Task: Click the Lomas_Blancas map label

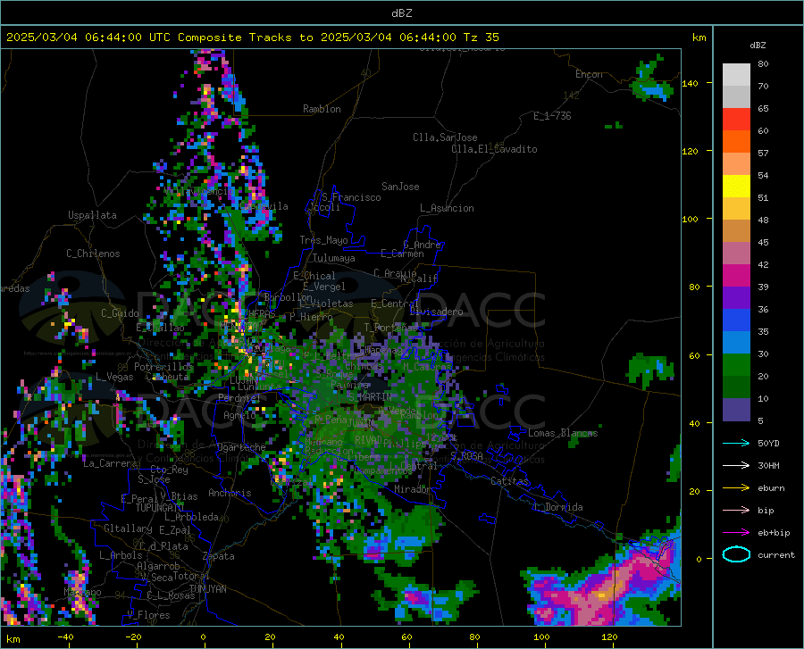Action: [x=563, y=433]
